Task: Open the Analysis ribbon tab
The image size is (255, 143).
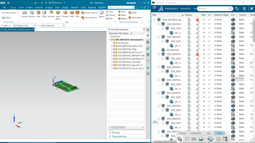Action: pyautogui.click(x=49, y=7)
